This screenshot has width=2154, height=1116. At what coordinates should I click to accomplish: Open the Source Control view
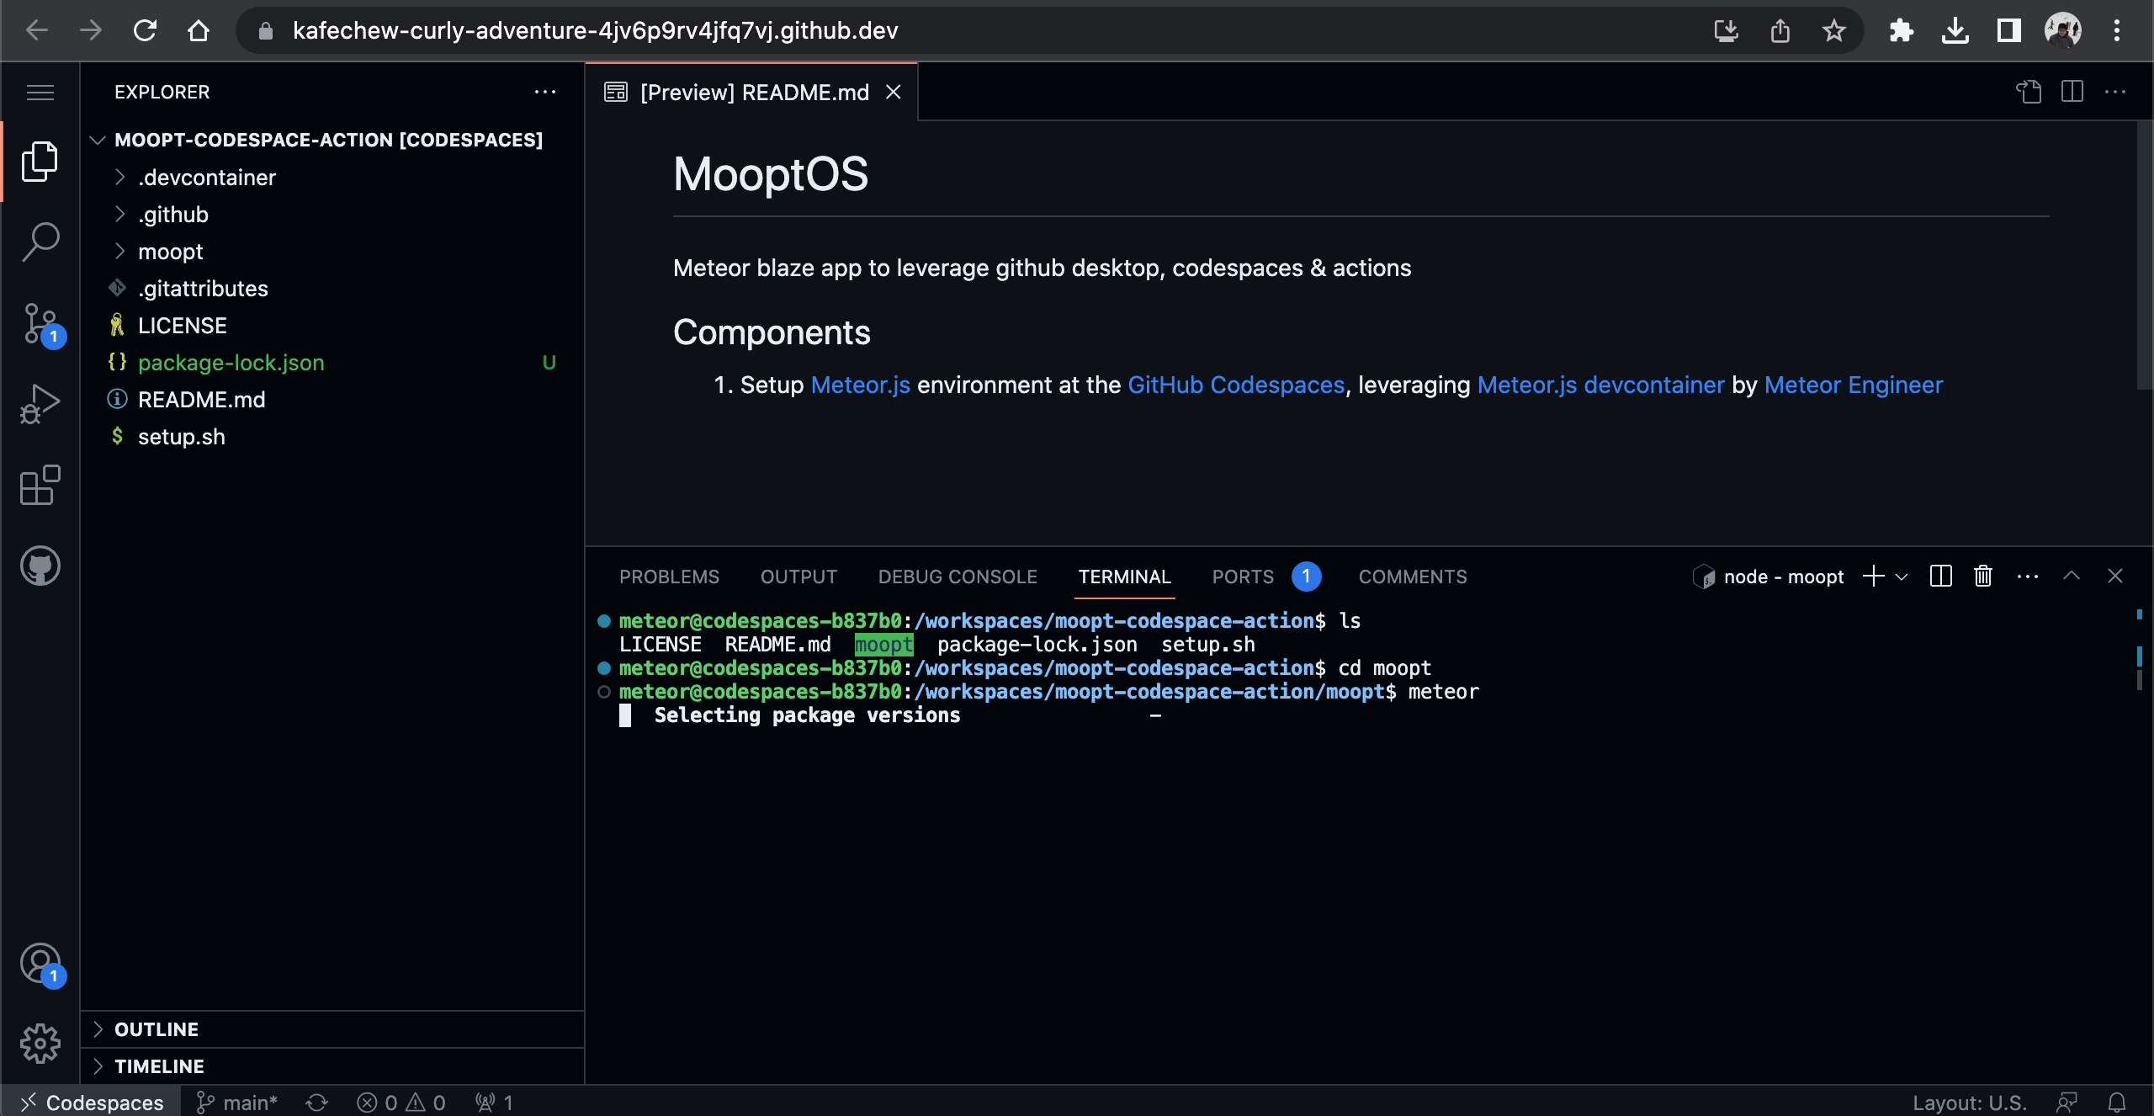click(40, 322)
